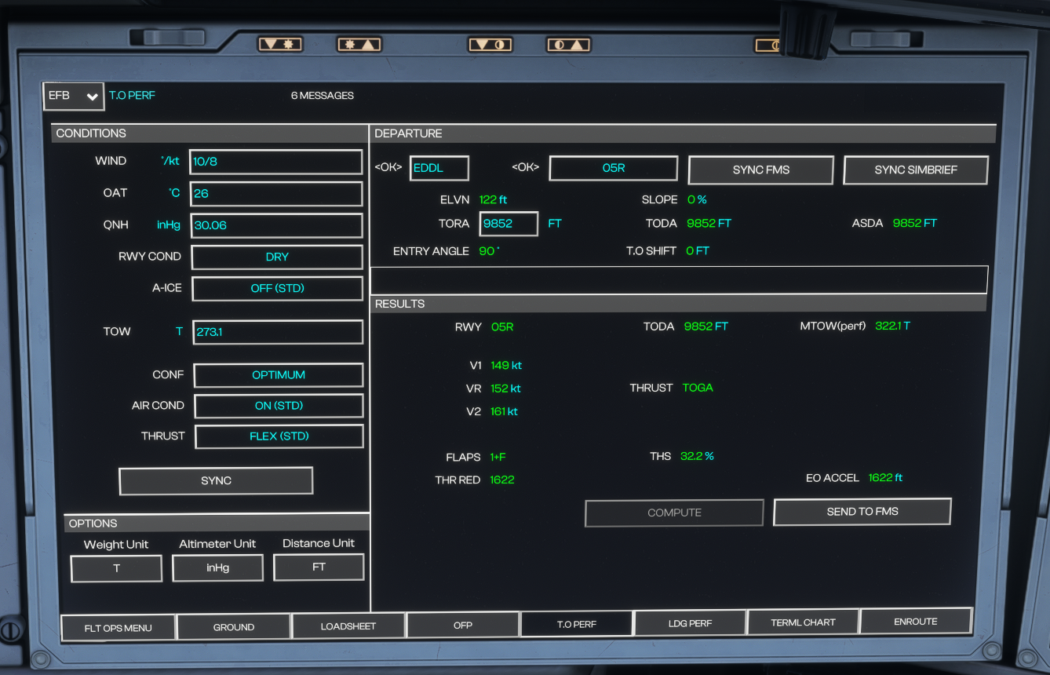Change the A-ICE setting from OFF (STD)
Screen dimensions: 1050x675
pyautogui.click(x=277, y=288)
